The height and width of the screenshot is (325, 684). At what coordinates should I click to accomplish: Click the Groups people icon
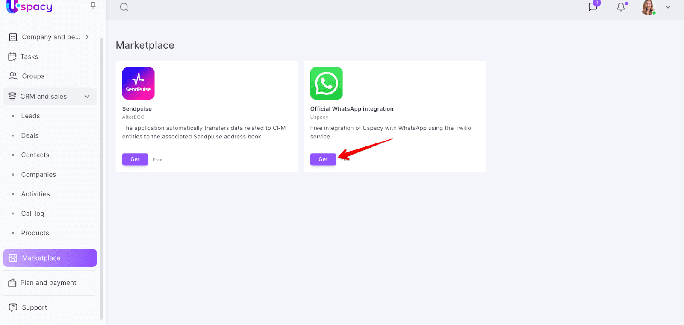tap(13, 76)
